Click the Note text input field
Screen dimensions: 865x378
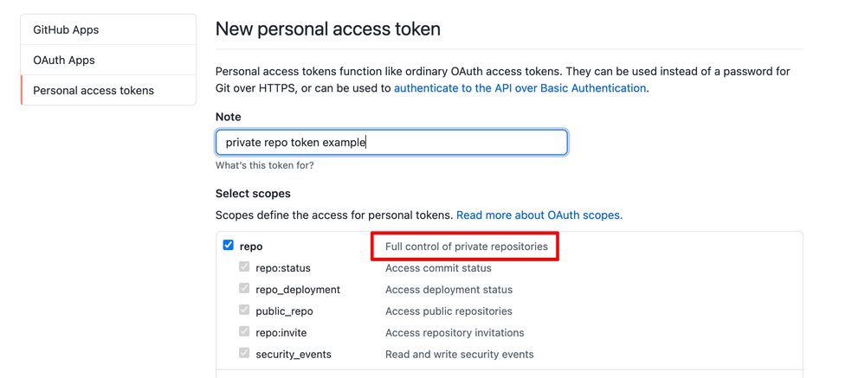391,143
